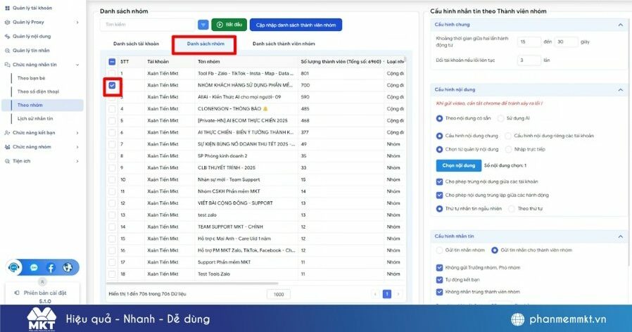Go to next page arrow

[x=398, y=294]
